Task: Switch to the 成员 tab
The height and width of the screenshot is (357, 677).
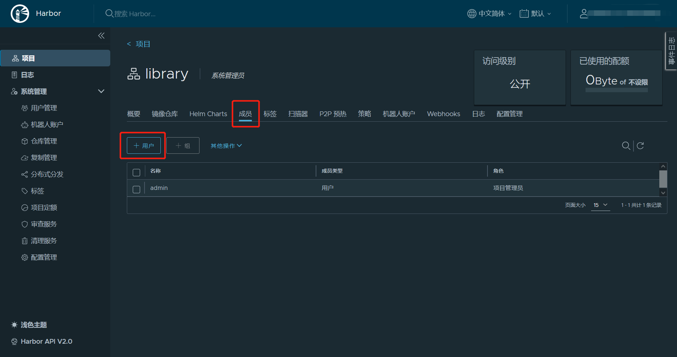Action: pyautogui.click(x=245, y=114)
